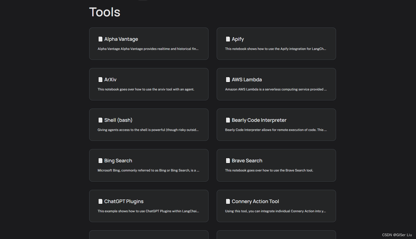416x239 pixels.
Task: Open the Bearly Code Interpreter card
Action: (276, 125)
